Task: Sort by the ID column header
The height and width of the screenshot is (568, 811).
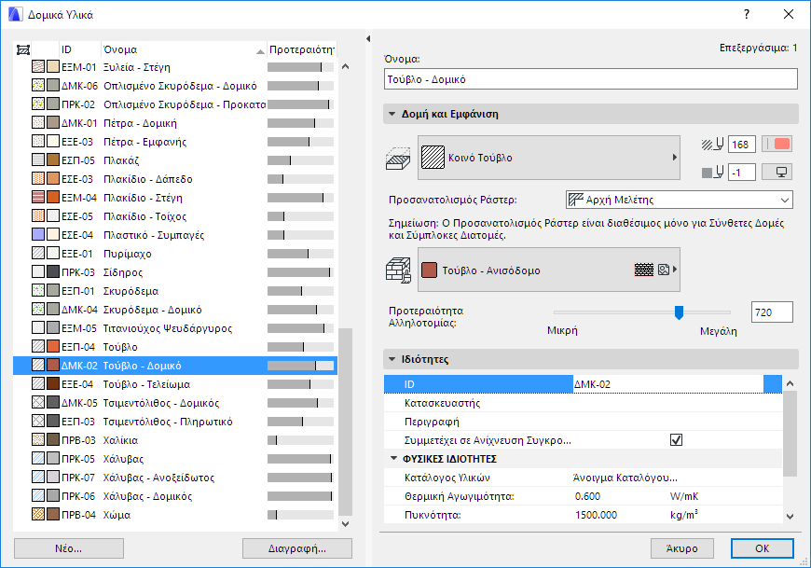Action: [79, 49]
